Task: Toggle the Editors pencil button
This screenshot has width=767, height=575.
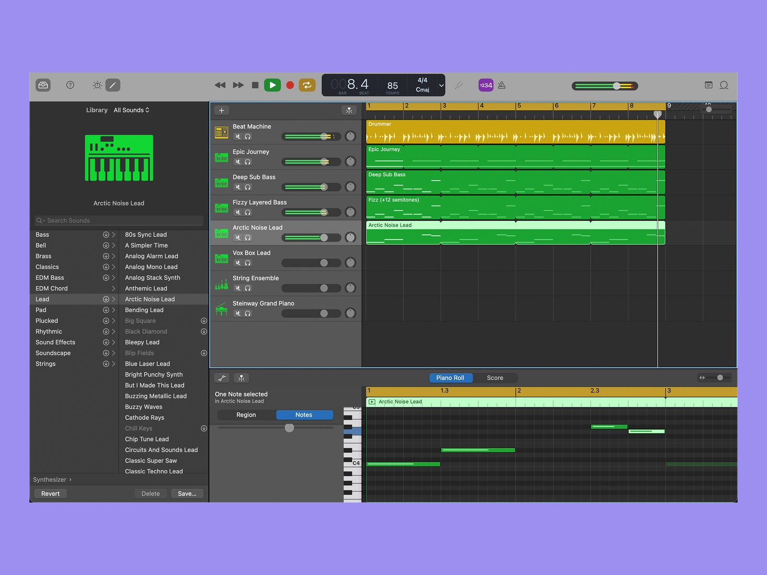Action: 113,85
